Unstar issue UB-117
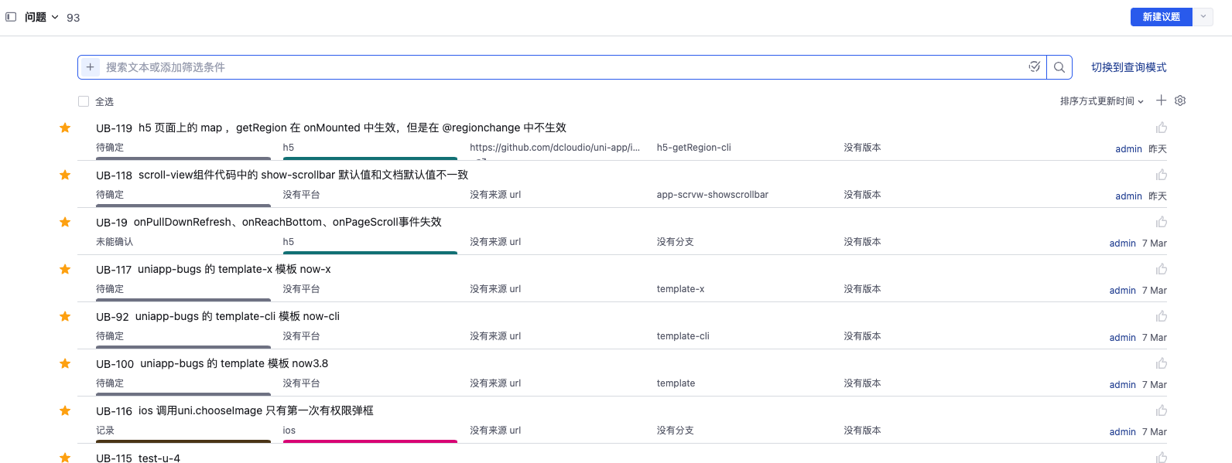Image resolution: width=1232 pixels, height=463 pixels. (65, 269)
